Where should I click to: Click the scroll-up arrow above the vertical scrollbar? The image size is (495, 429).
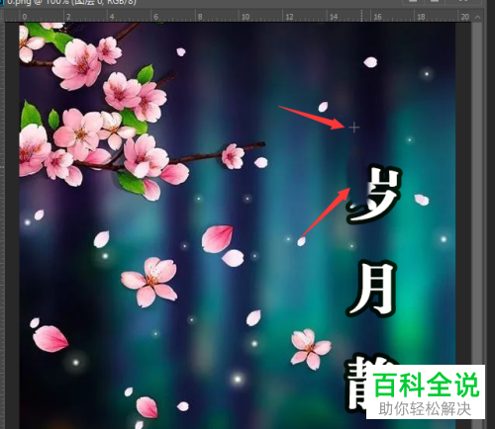477,17
